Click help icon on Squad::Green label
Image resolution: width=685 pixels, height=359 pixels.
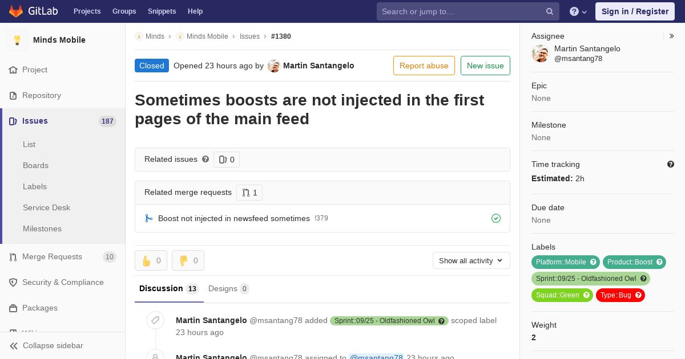(x=586, y=295)
